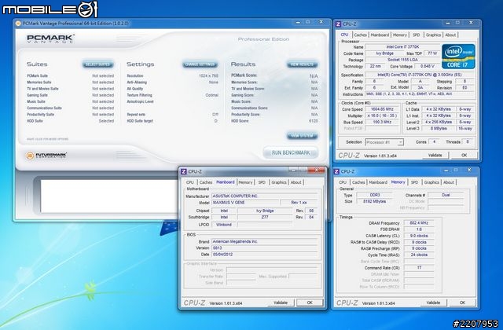The width and height of the screenshot is (503, 330).
Task: Click the LPCIO Winbond field
Action: (x=224, y=225)
